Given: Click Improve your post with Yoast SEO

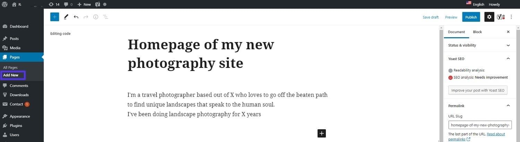Looking at the screenshot, I should pyautogui.click(x=477, y=90).
